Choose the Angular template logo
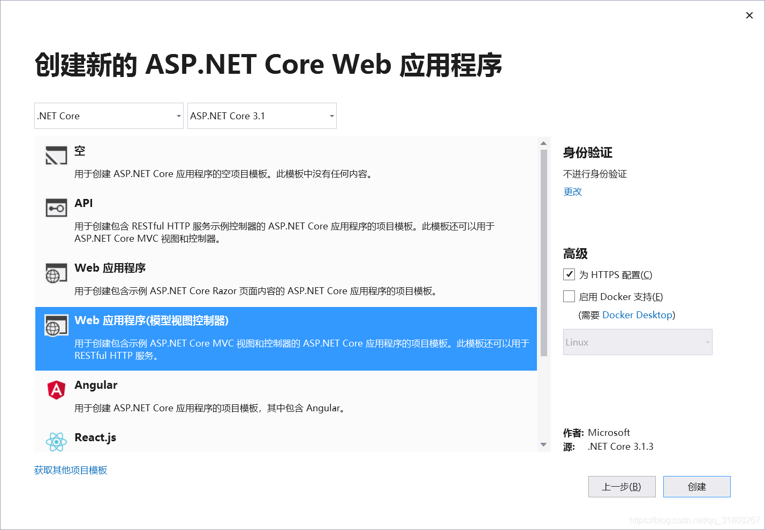Image resolution: width=765 pixels, height=530 pixels. [x=56, y=390]
